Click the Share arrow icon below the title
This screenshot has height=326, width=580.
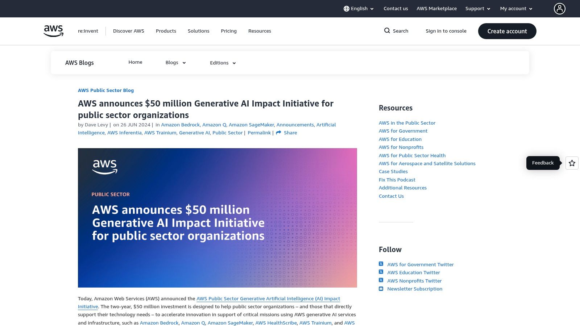pyautogui.click(x=278, y=133)
